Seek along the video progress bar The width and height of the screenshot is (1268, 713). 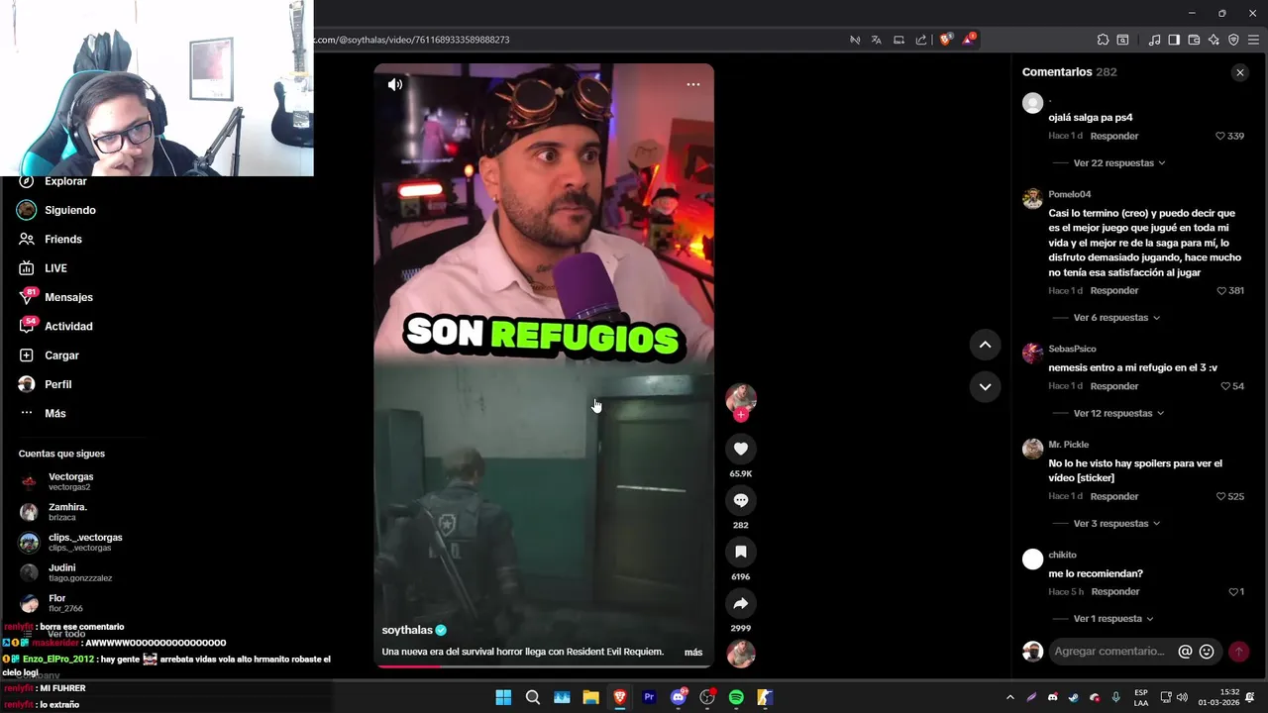543,666
